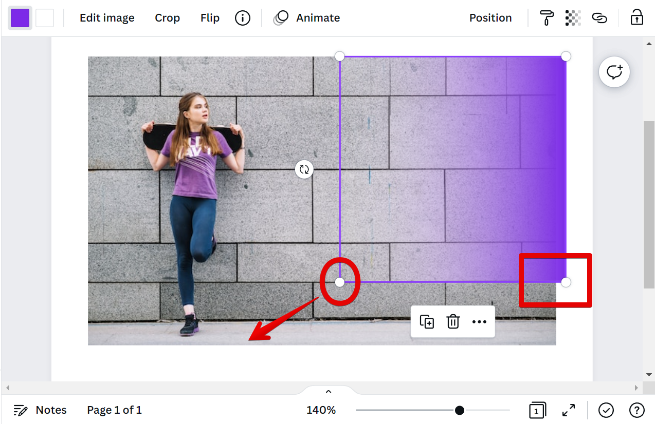Toggle the lock on the selected element
This screenshot has width=655, height=424.
point(636,17)
